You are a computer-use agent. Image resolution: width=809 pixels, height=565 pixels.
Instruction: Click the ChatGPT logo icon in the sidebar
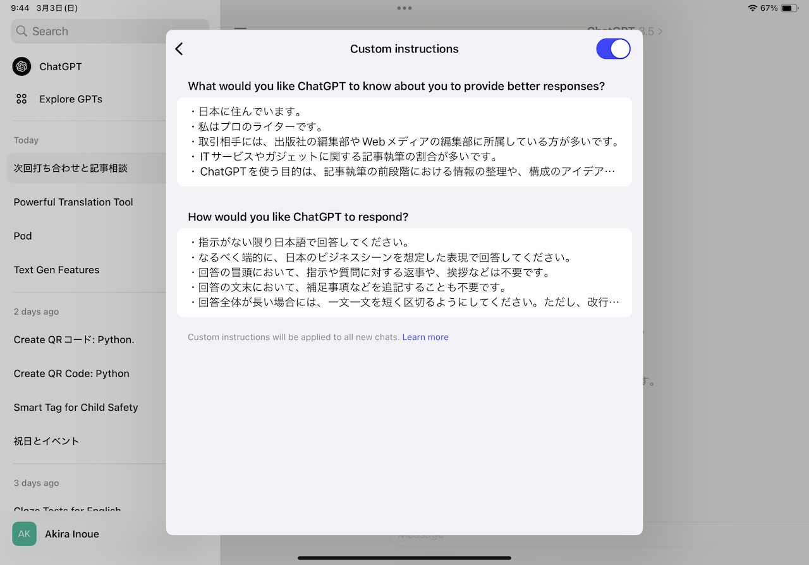point(21,66)
